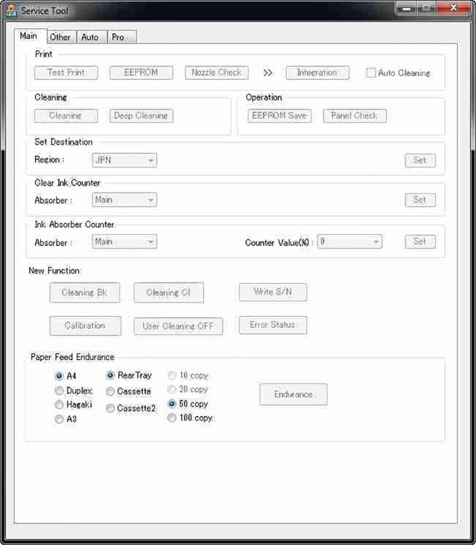476x545 pixels.
Task: Go to the Pro tab
Action: coord(118,37)
